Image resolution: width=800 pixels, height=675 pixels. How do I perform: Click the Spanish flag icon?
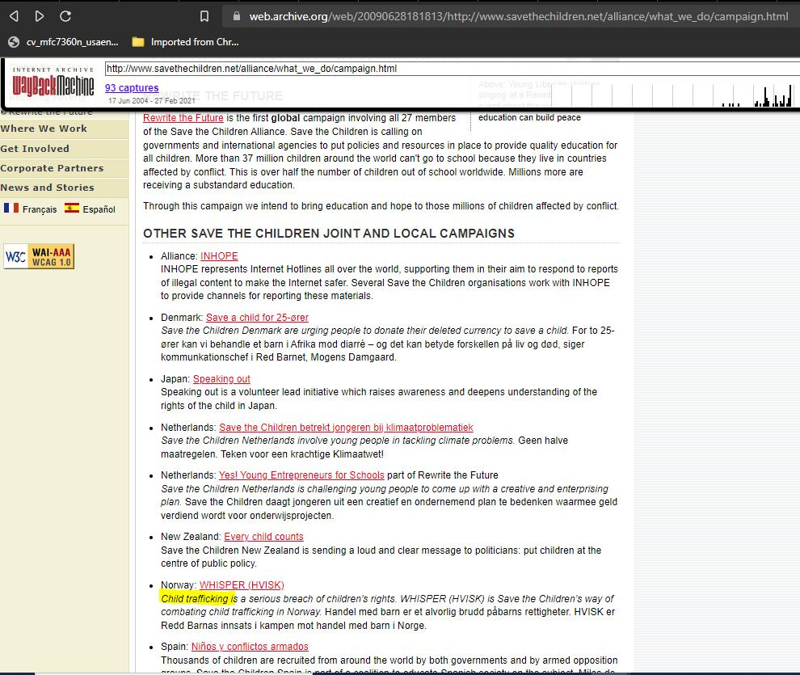(x=72, y=208)
